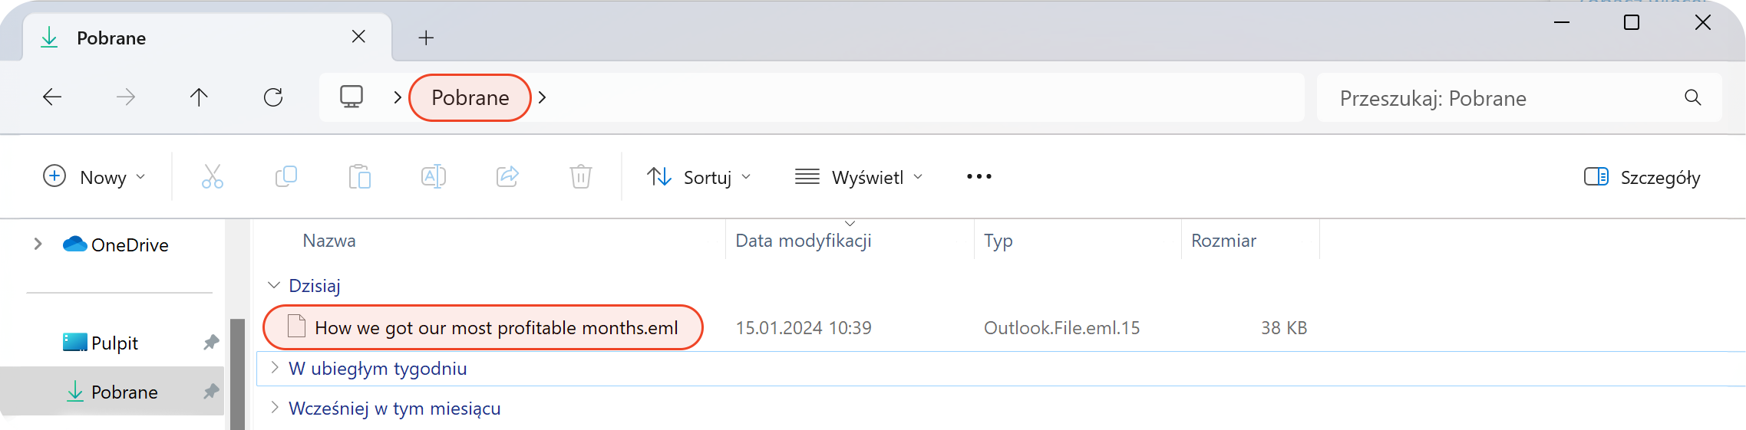Open a new tab with plus button
The width and height of the screenshot is (1746, 430).
point(426,38)
